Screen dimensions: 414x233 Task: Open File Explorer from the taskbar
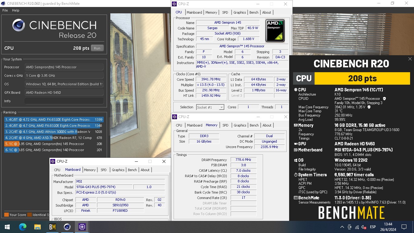tap(37, 227)
